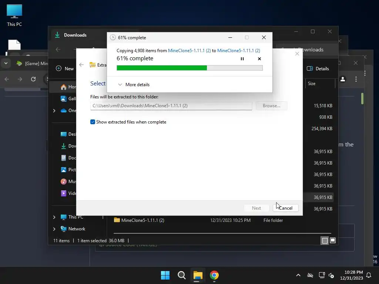Viewport: 379px width, 284px height.
Task: Open the Chrome three-dot menu
Action: (356, 79)
